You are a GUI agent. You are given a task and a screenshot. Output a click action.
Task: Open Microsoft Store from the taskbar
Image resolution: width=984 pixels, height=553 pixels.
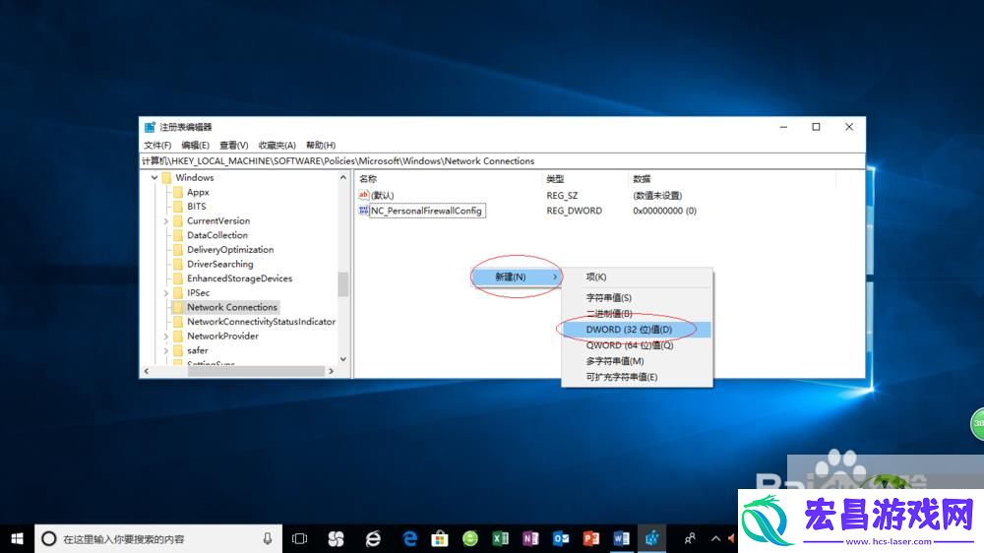point(439,538)
